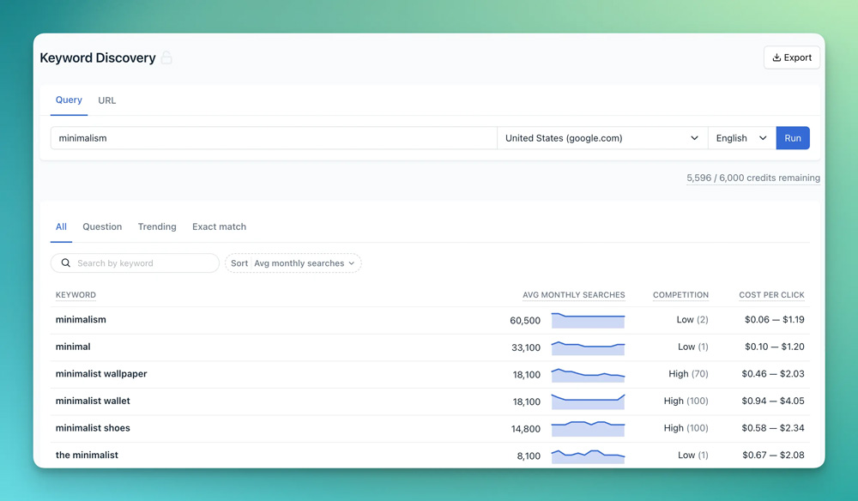
Task: Sort by the Competition column header
Action: 680,295
